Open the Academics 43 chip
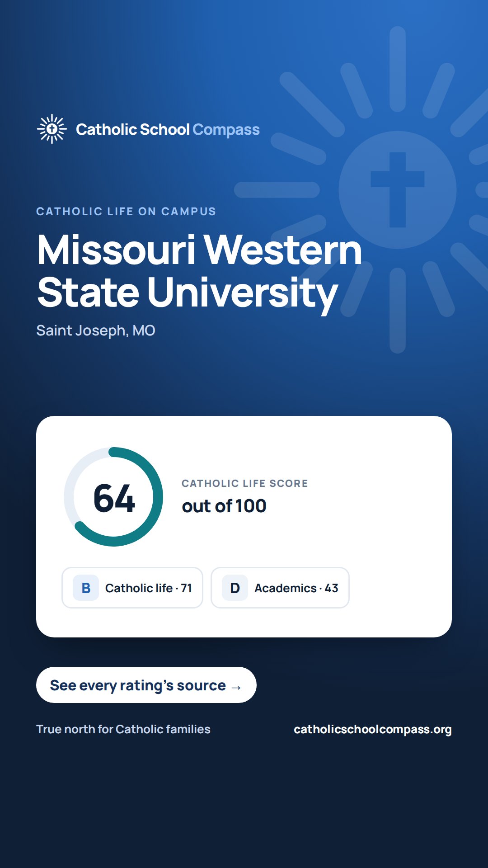Image resolution: width=488 pixels, height=868 pixels. [280, 588]
